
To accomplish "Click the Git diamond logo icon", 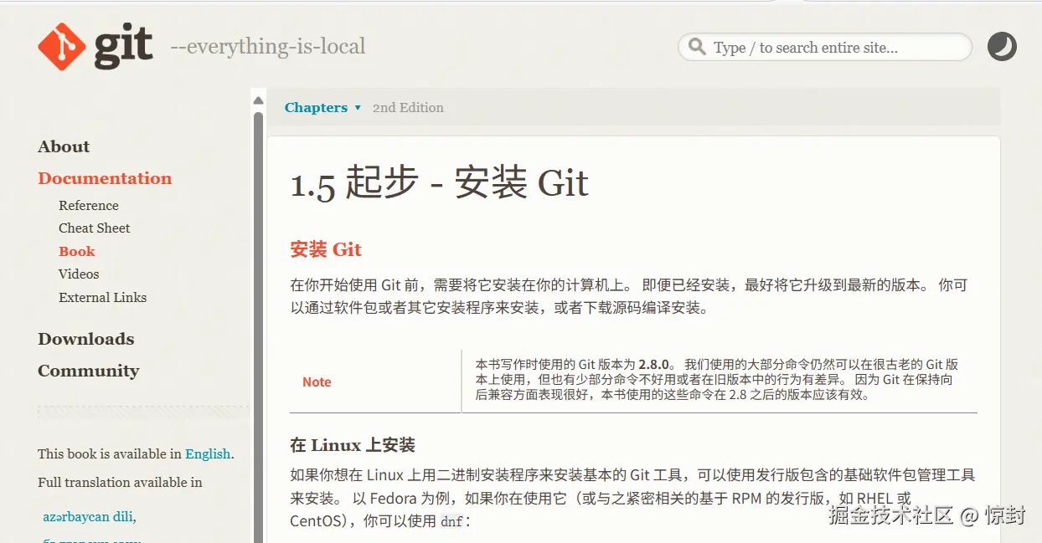I will 62,47.
